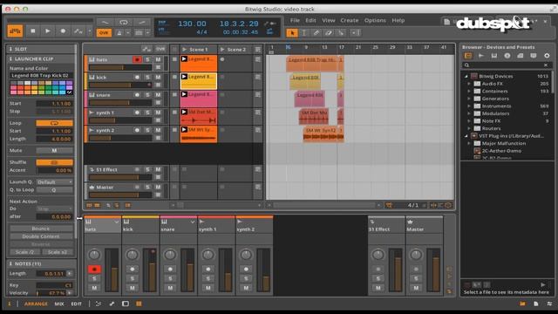Launch Scene 2

coord(222,50)
